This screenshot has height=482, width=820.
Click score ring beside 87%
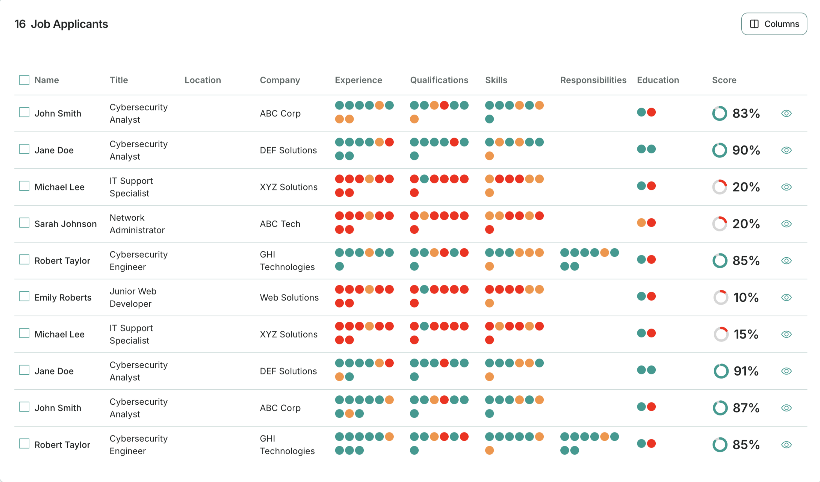(720, 407)
